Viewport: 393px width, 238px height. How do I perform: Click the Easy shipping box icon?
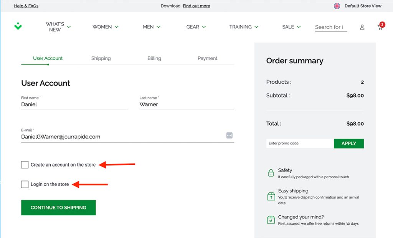tap(271, 196)
